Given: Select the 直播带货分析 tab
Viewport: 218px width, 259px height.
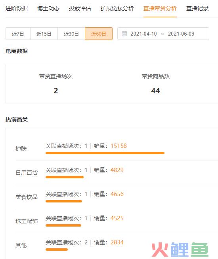Looking at the screenshot, I should tap(160, 8).
